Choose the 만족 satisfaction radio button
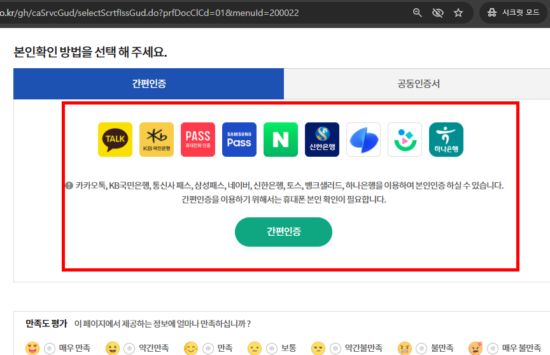The width and height of the screenshot is (550, 355). coord(208,349)
